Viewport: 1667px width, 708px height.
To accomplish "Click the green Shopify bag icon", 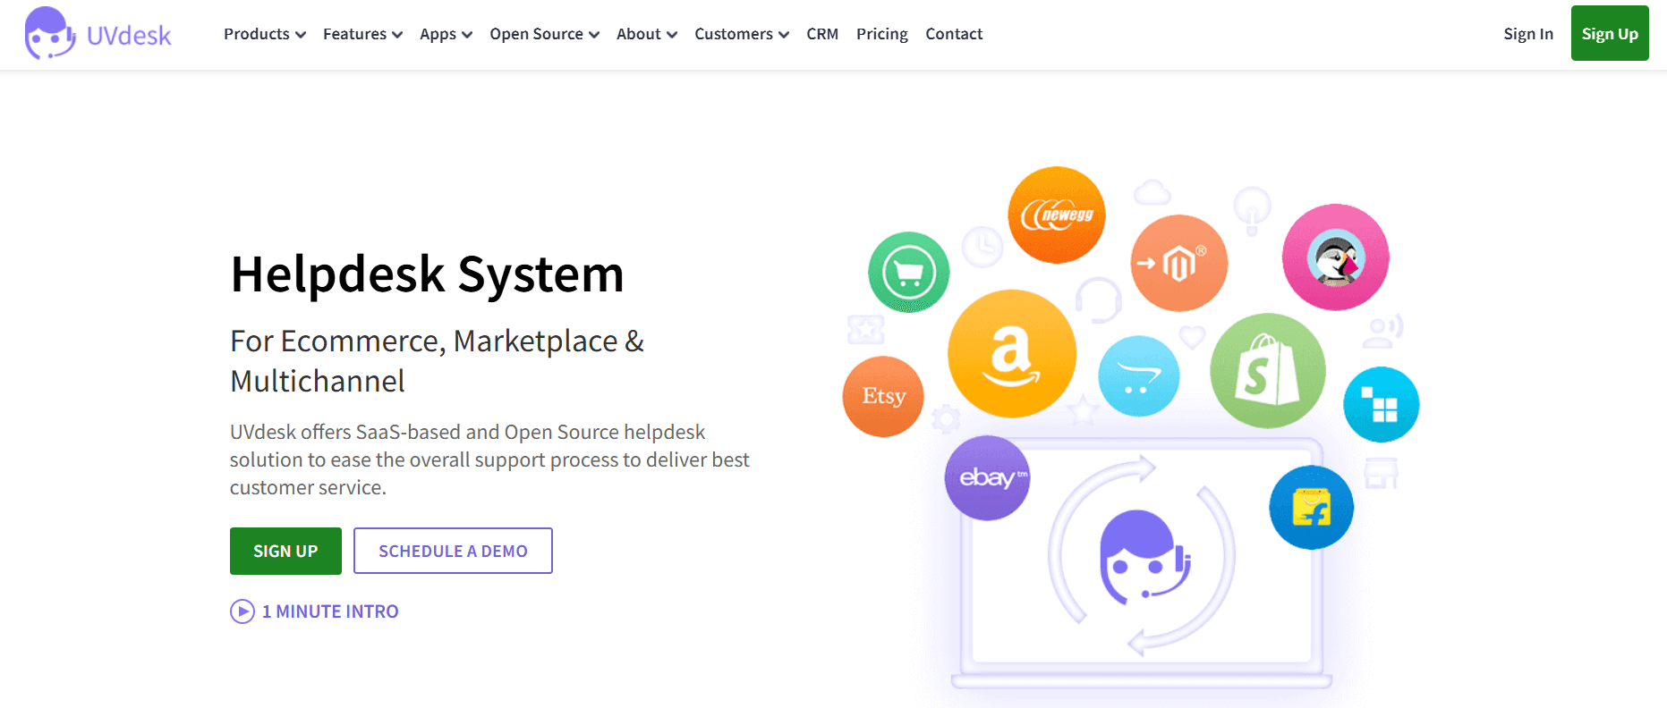I will click(1267, 370).
